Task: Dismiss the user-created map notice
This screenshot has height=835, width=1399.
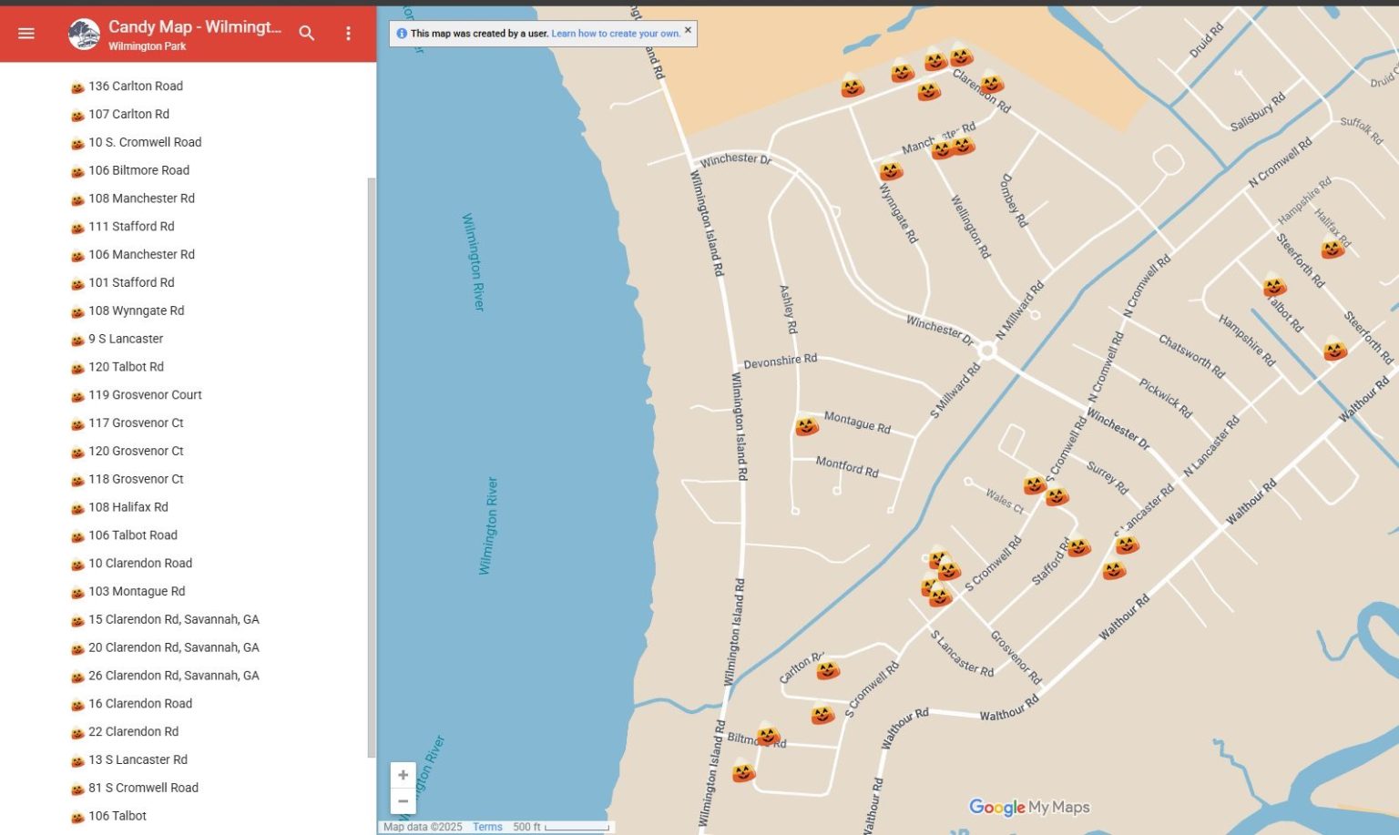Action: click(x=688, y=30)
